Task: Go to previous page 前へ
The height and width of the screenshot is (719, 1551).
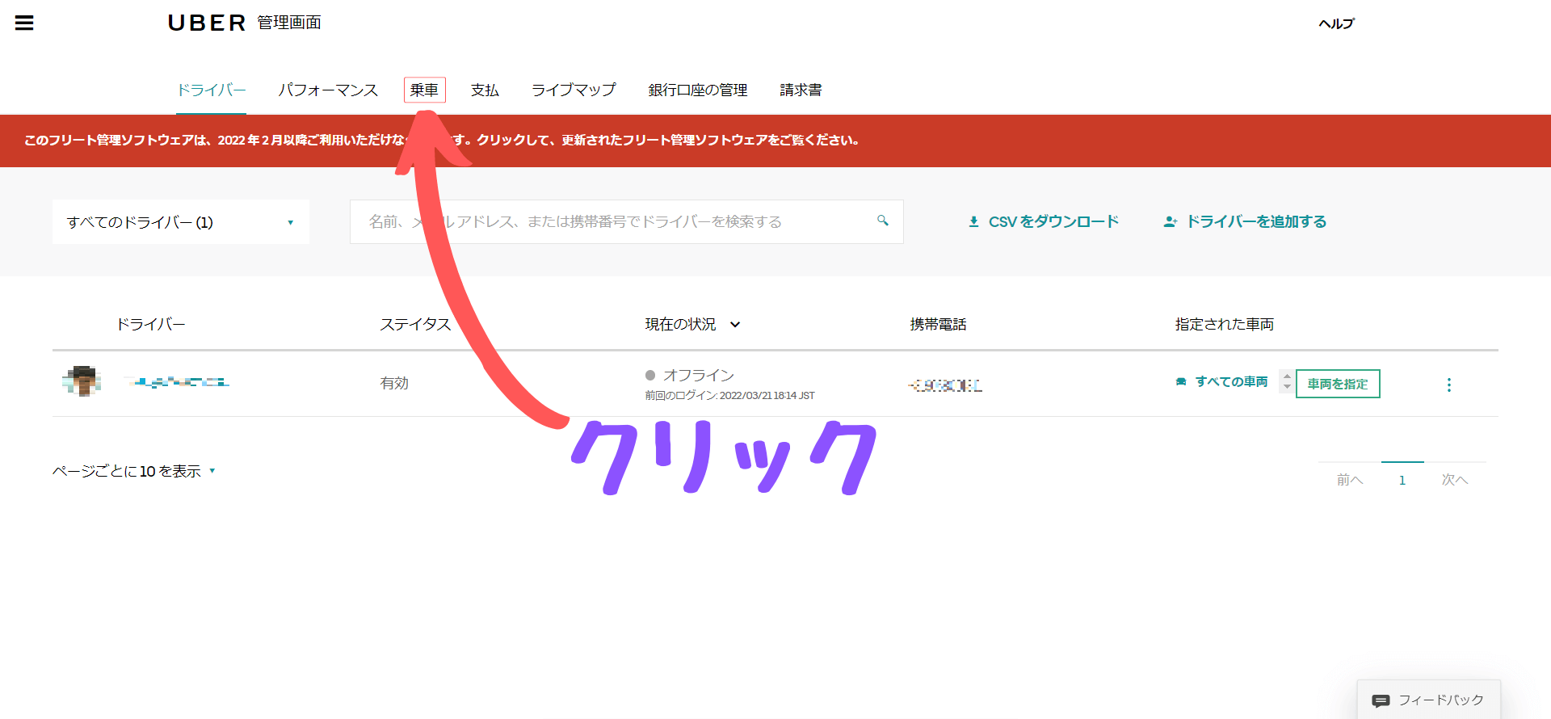Action: pyautogui.click(x=1350, y=480)
